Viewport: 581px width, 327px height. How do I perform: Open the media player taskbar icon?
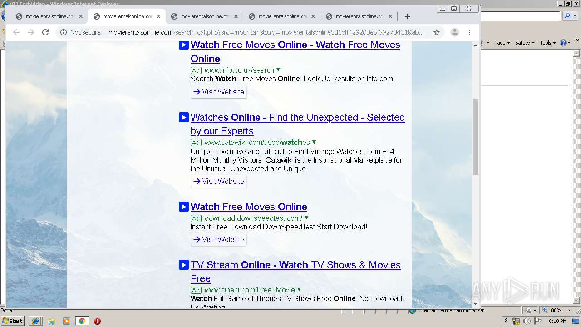67,321
